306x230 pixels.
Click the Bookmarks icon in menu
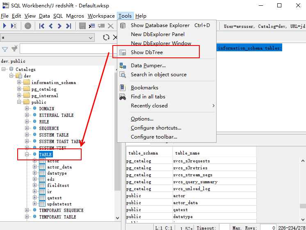point(122,87)
